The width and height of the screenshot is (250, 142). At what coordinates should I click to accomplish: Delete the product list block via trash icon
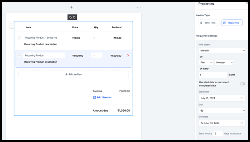74,17
